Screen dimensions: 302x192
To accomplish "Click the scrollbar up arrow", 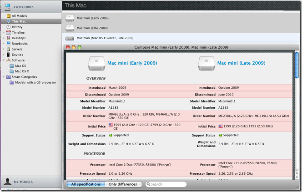I will (x=297, y=173).
